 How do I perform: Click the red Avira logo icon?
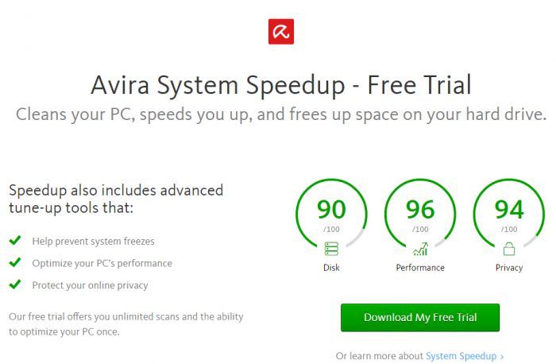(281, 32)
